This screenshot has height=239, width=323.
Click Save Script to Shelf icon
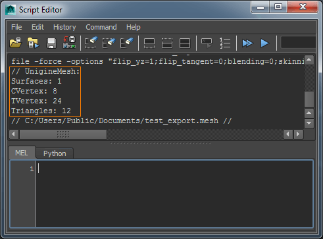(69, 43)
